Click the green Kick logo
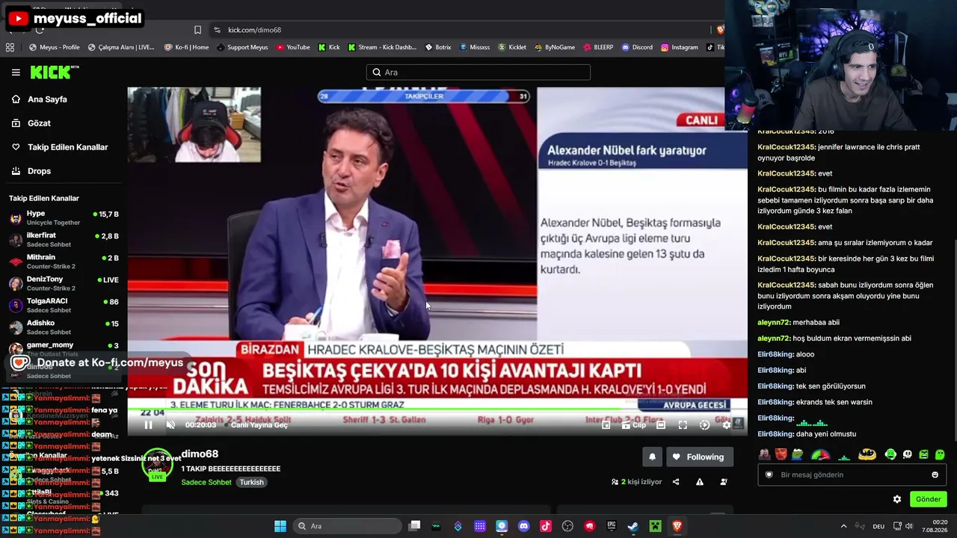Image resolution: width=957 pixels, height=538 pixels. [55, 72]
